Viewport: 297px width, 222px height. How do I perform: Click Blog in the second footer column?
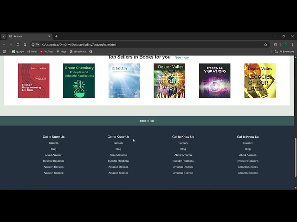(x=118, y=149)
